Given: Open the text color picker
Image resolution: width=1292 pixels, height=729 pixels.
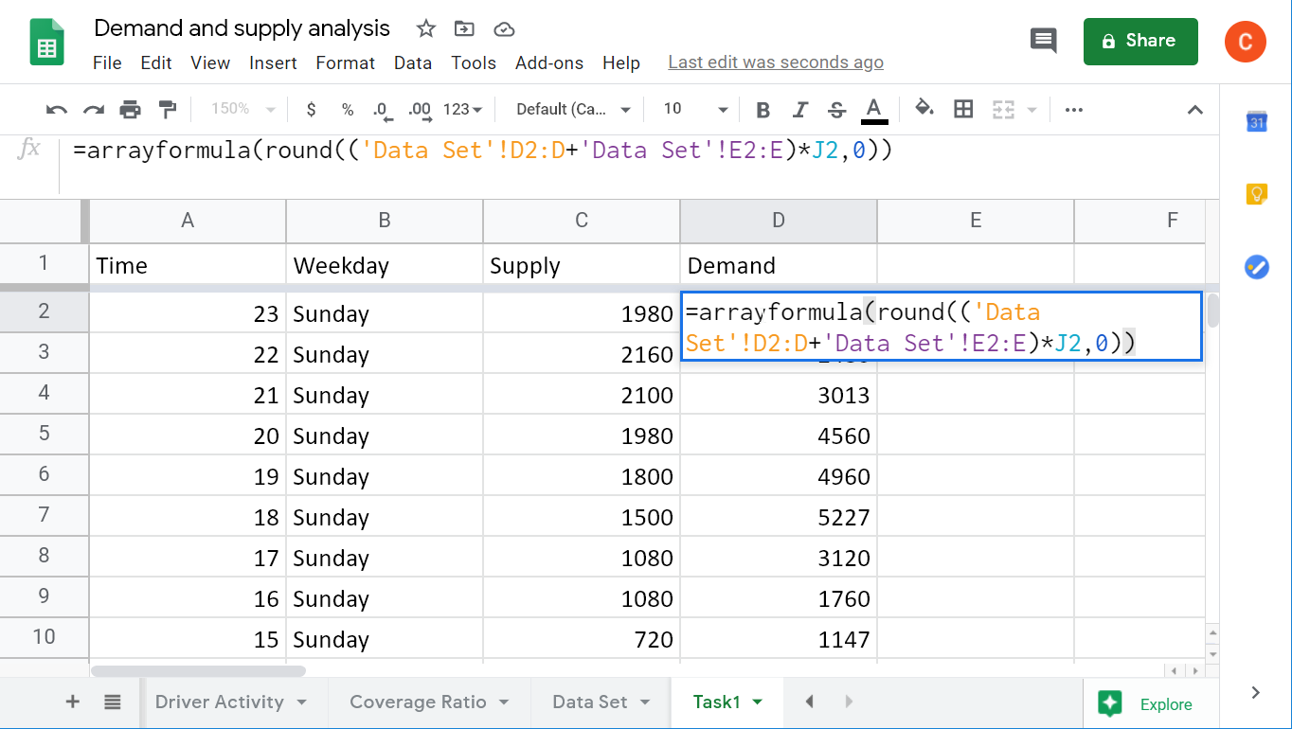Looking at the screenshot, I should click(874, 110).
